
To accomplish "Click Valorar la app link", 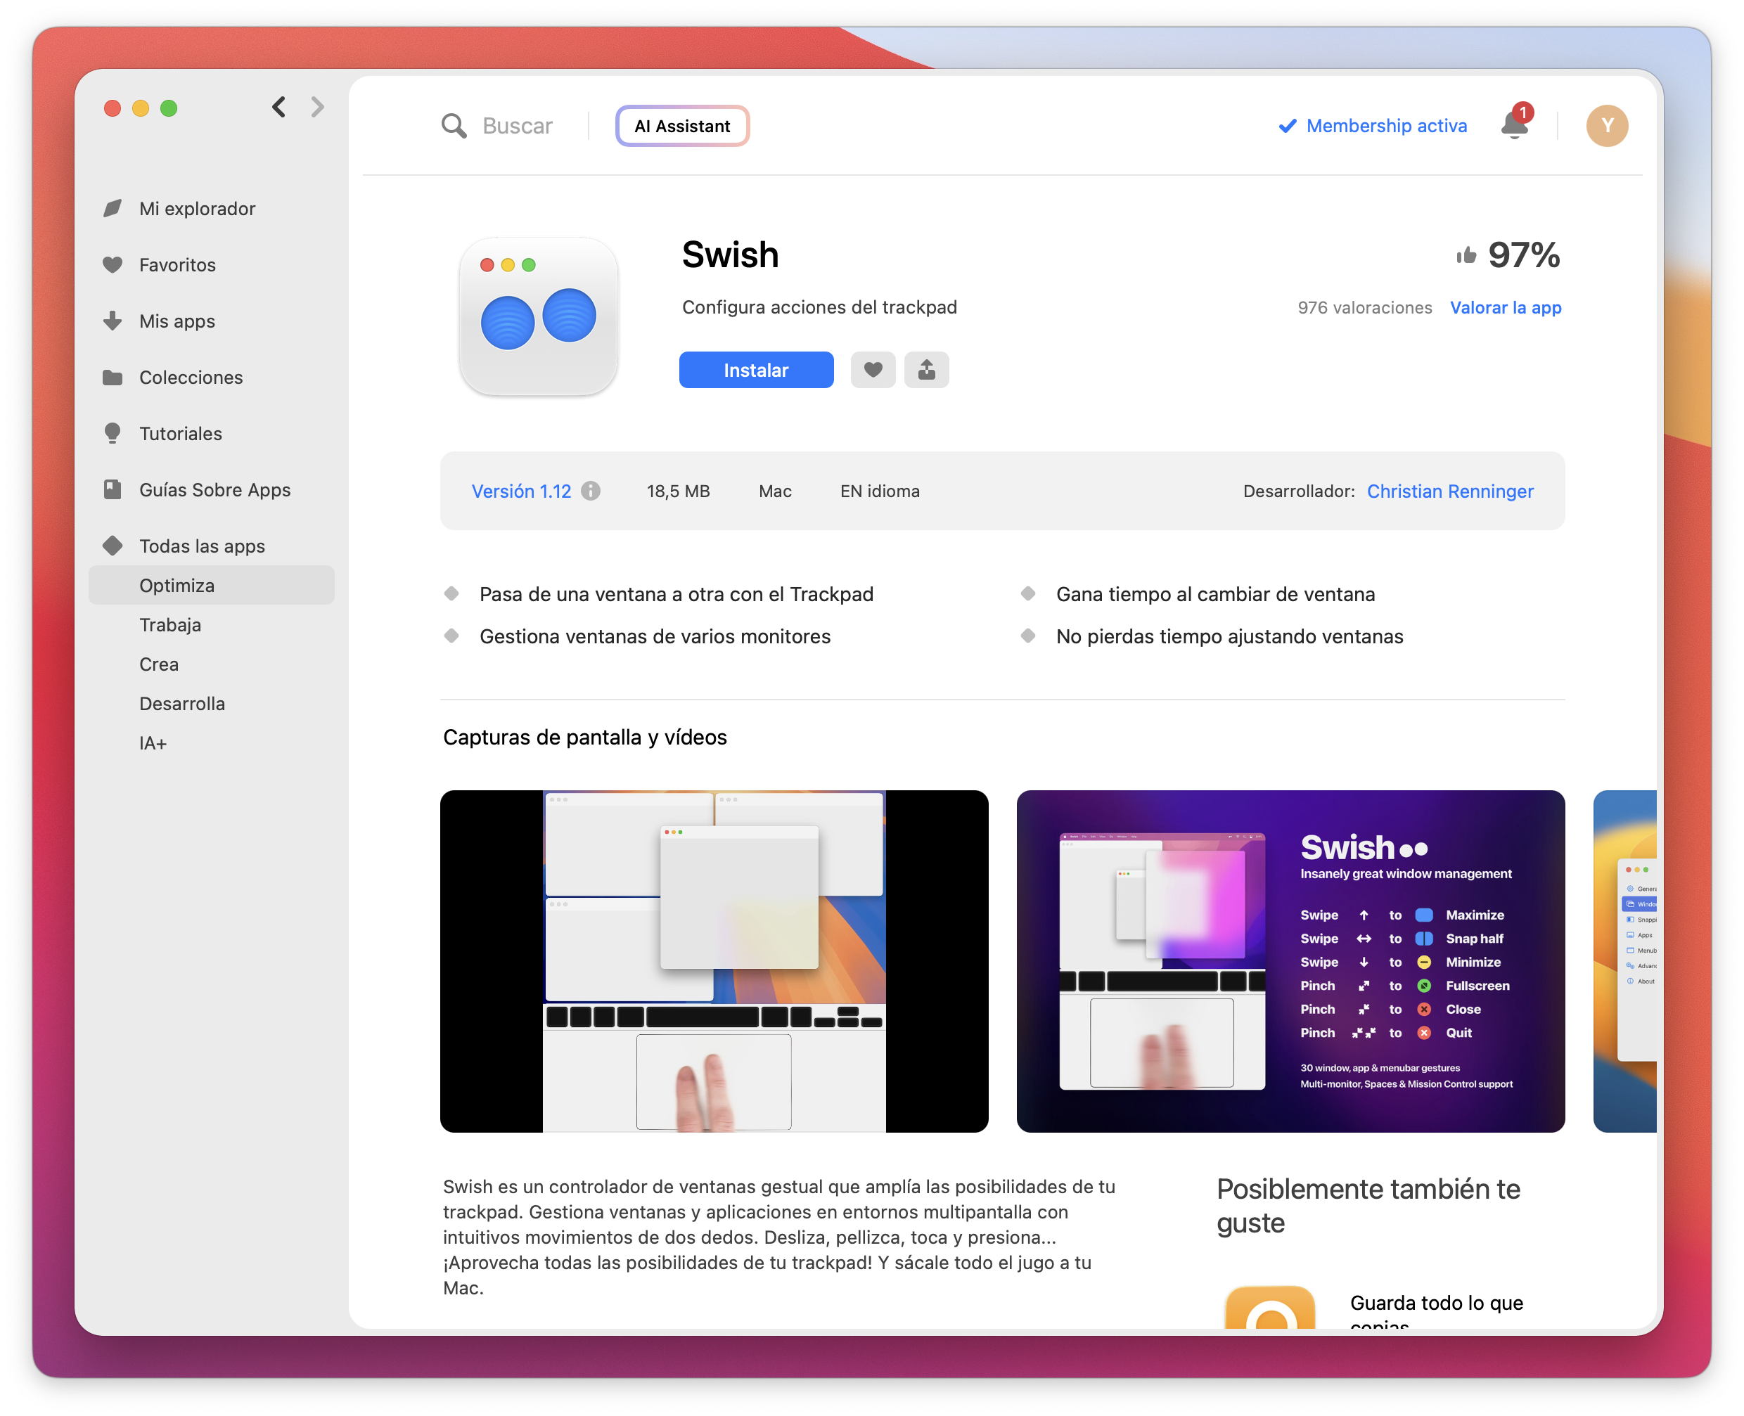I will [1505, 307].
